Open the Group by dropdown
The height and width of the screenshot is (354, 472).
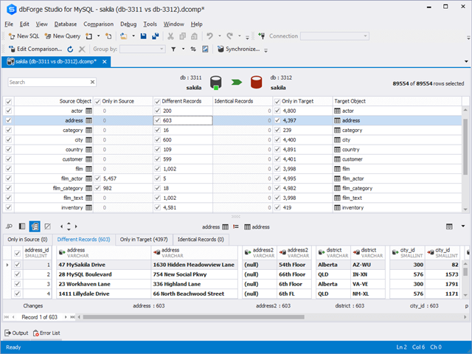pos(161,49)
